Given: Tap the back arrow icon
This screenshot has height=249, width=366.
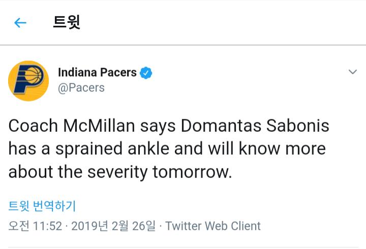Looking at the screenshot, I should [x=20, y=23].
